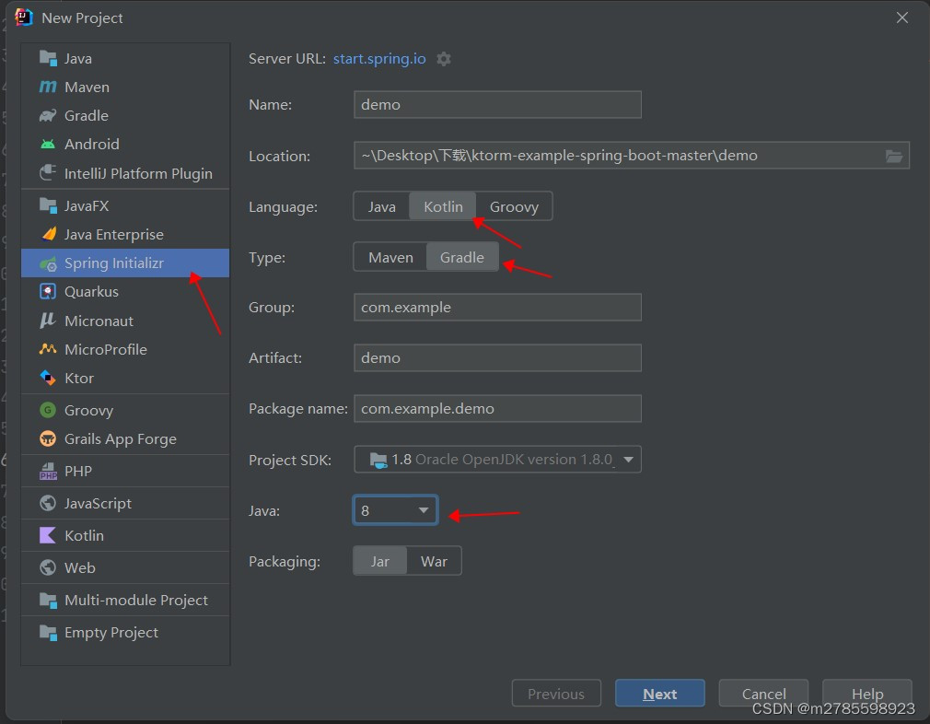Click the PHP icon
The height and width of the screenshot is (724, 930).
click(48, 471)
